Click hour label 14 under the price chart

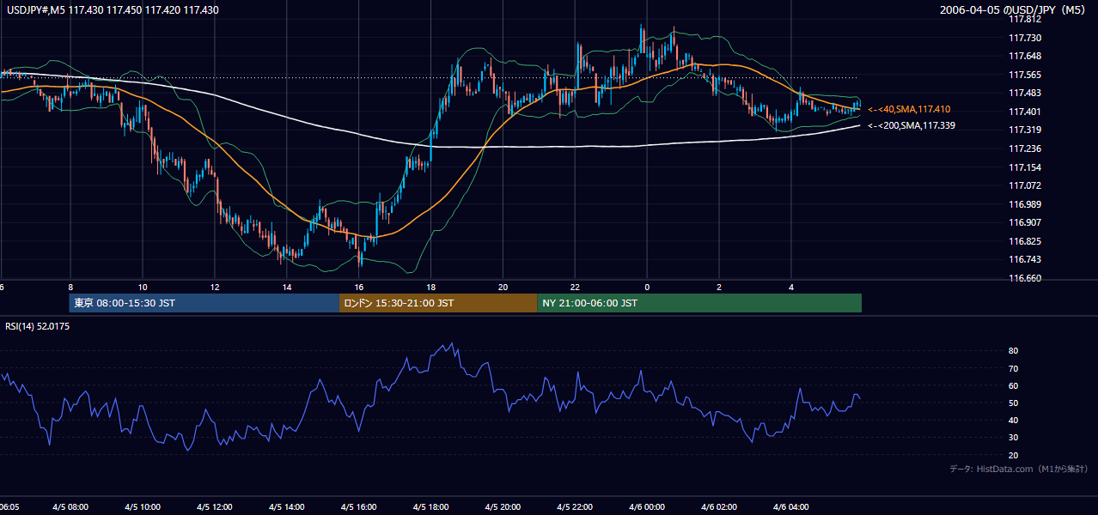(287, 287)
